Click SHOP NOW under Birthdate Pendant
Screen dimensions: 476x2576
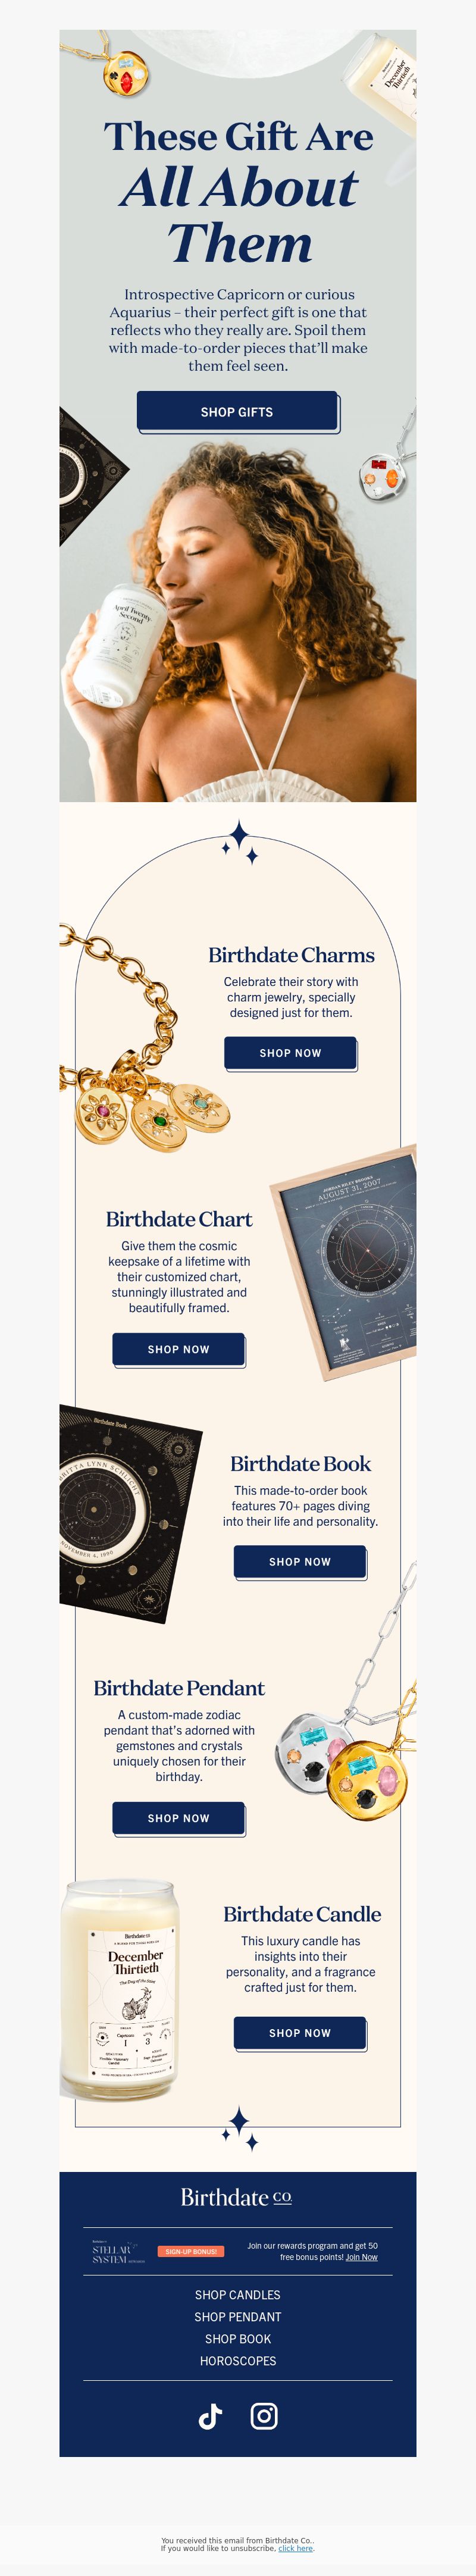(178, 1818)
